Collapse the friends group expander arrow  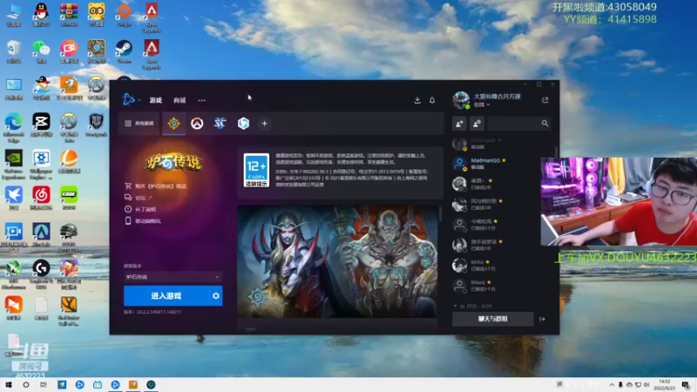[x=455, y=307]
